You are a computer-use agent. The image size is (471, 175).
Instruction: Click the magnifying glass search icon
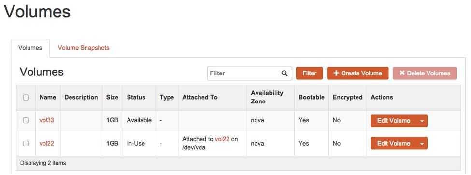coord(285,73)
